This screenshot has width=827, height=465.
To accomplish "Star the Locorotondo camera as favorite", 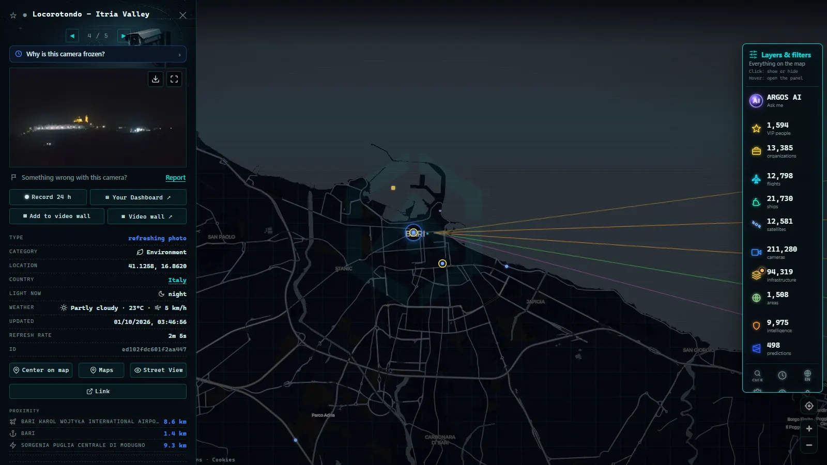I will click(13, 16).
